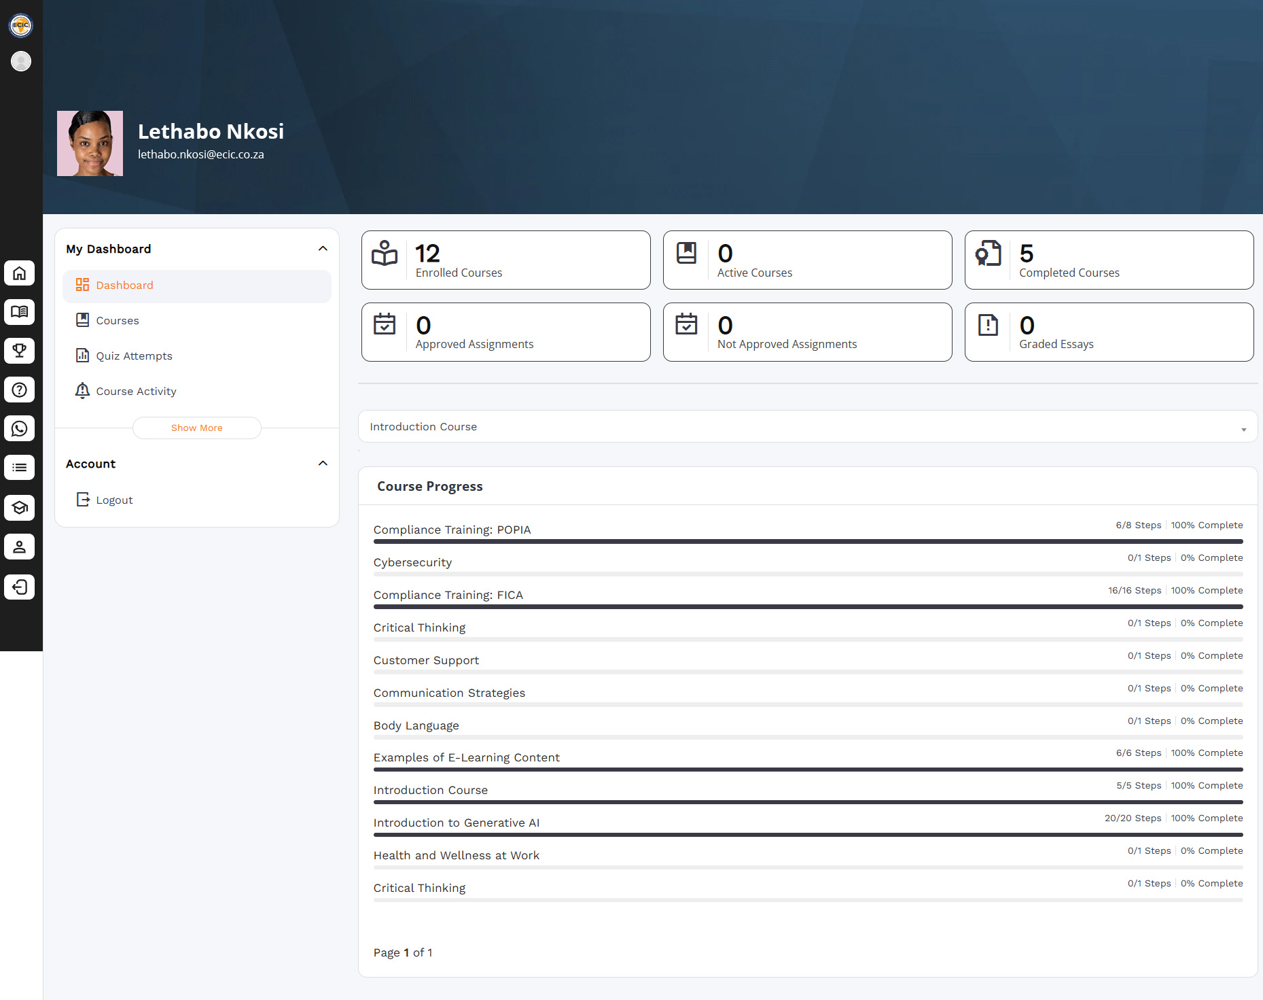Viewport: 1263px width, 1000px height.
Task: Click the Compliance Training: POPIA progress bar
Action: (x=807, y=542)
